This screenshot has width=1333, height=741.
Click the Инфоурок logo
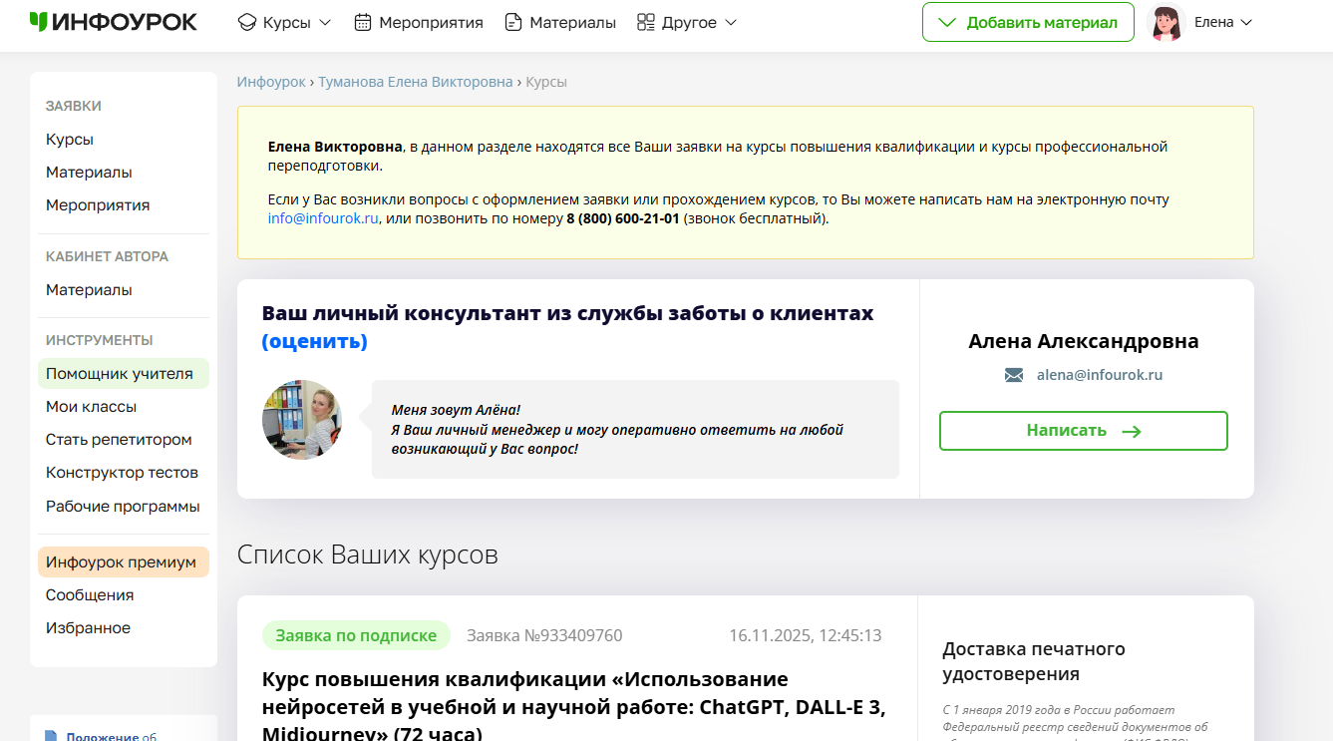[113, 22]
